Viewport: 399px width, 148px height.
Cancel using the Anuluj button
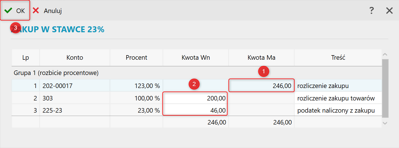(x=47, y=11)
